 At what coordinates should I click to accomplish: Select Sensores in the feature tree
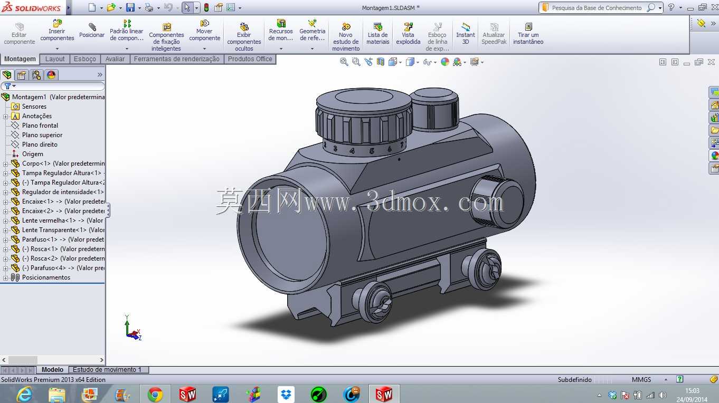(34, 107)
